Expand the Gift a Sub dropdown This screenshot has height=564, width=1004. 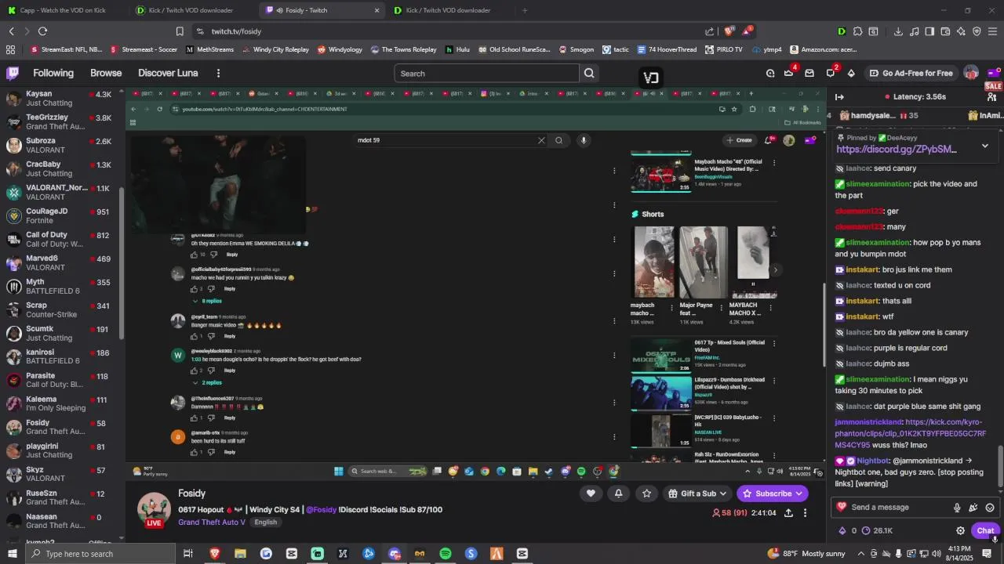coord(698,493)
